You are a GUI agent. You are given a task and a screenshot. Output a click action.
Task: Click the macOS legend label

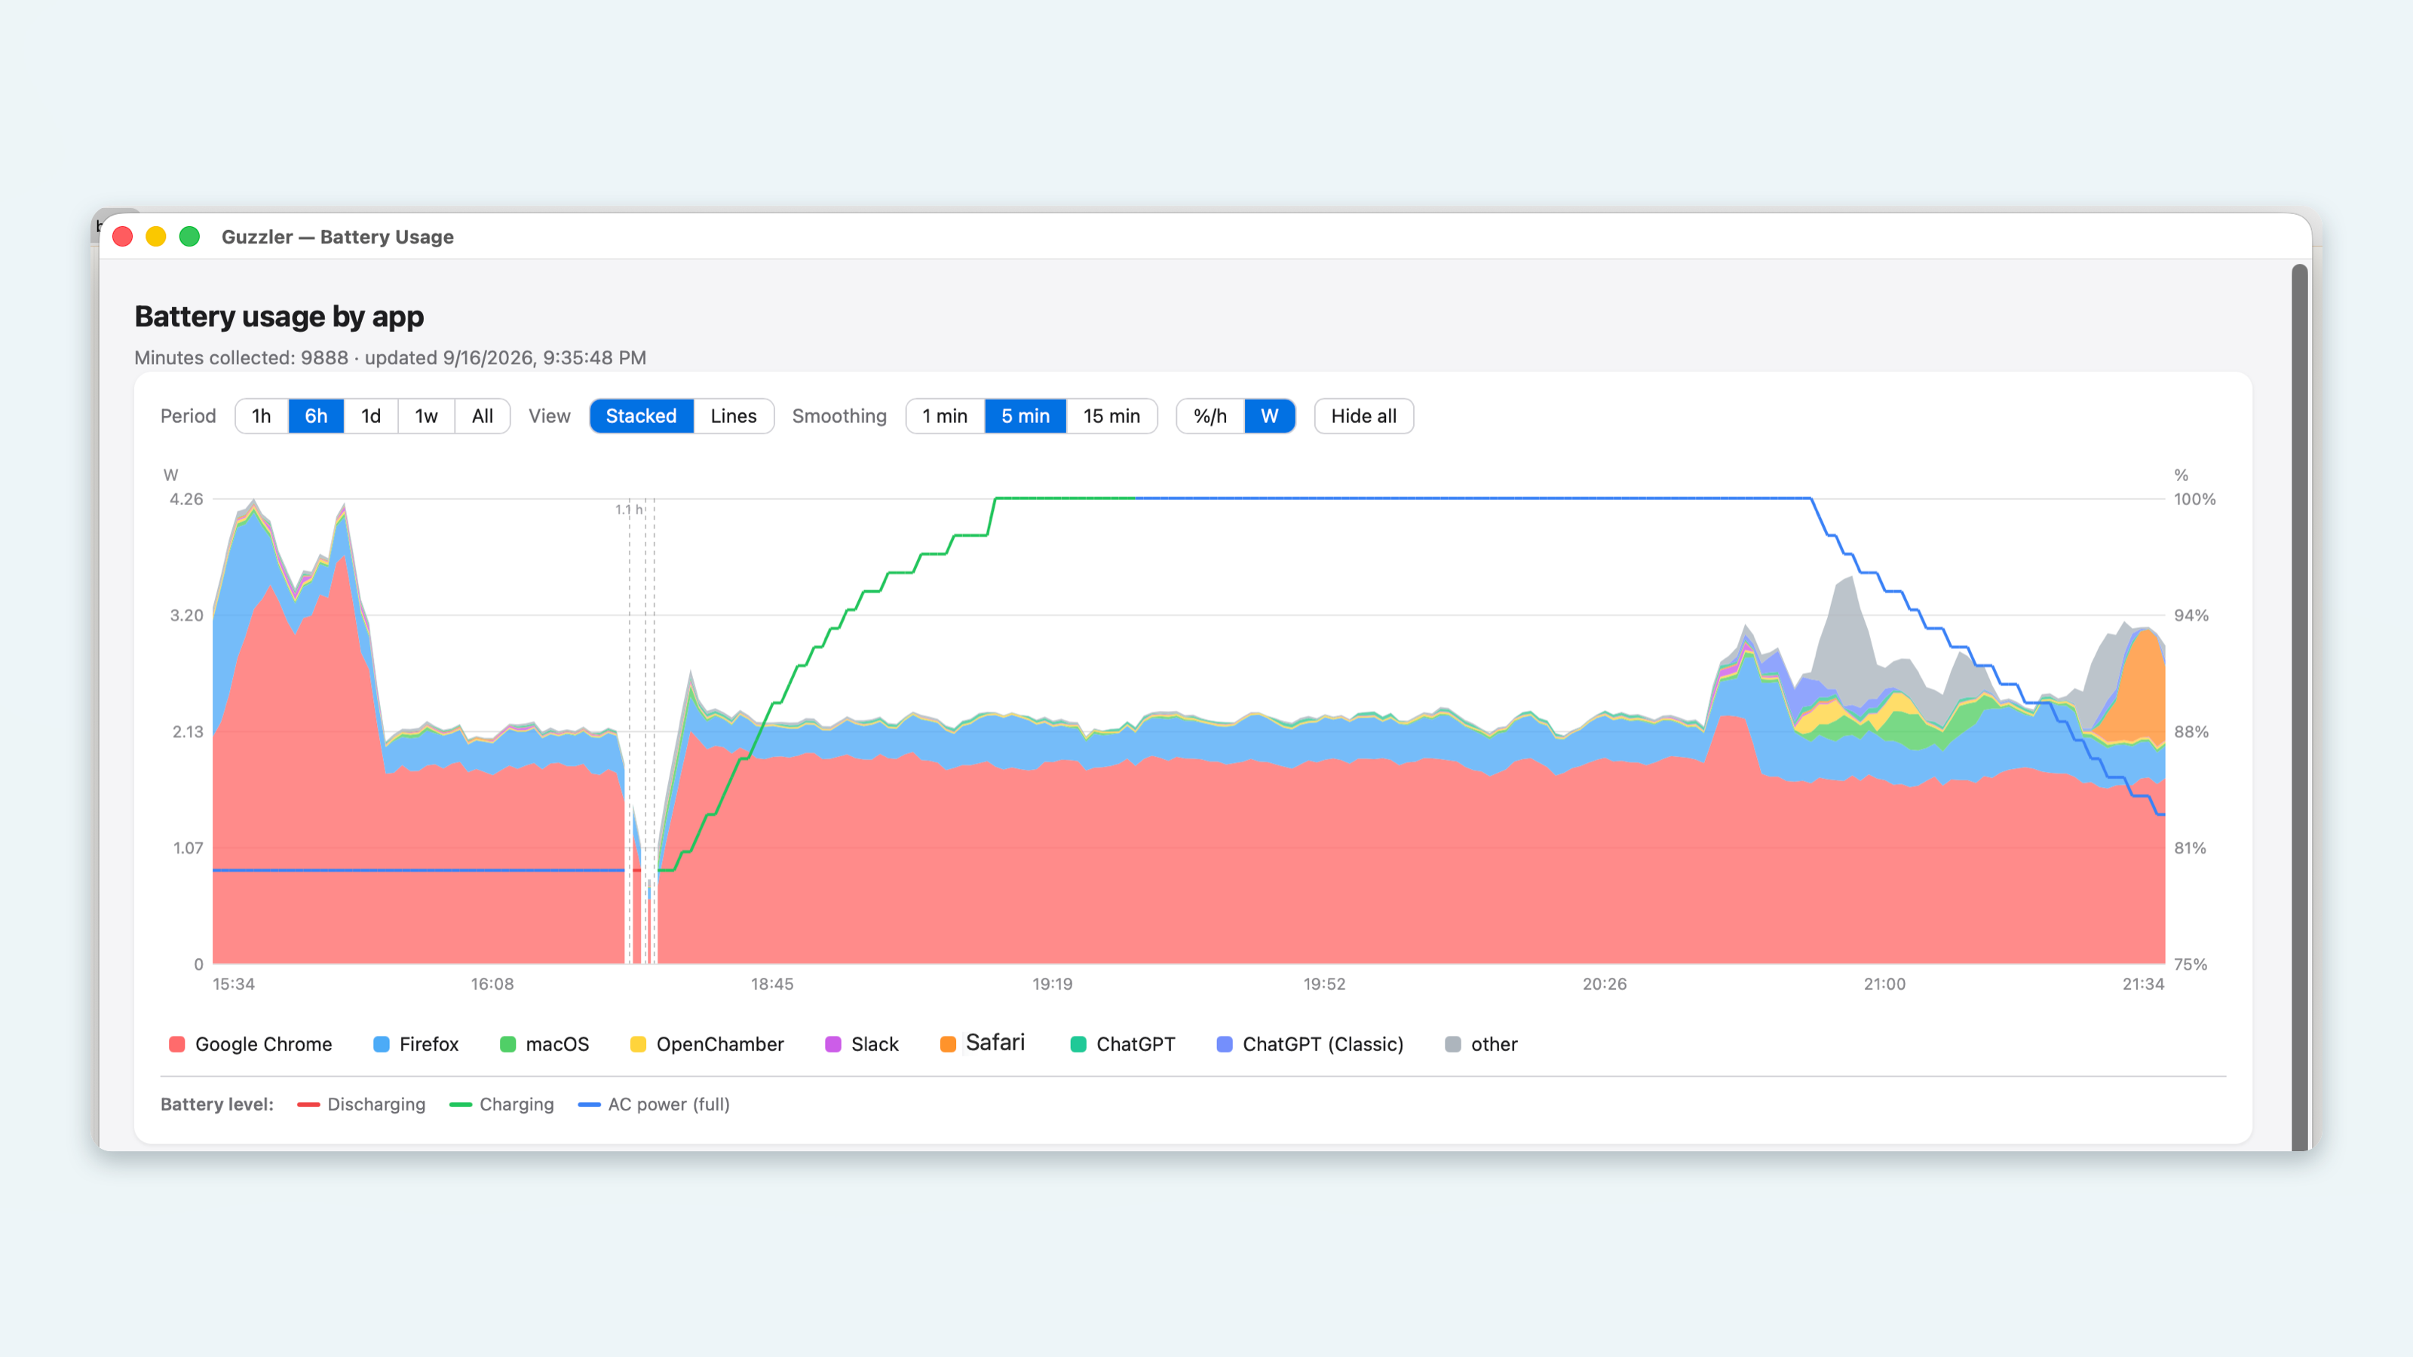[557, 1044]
